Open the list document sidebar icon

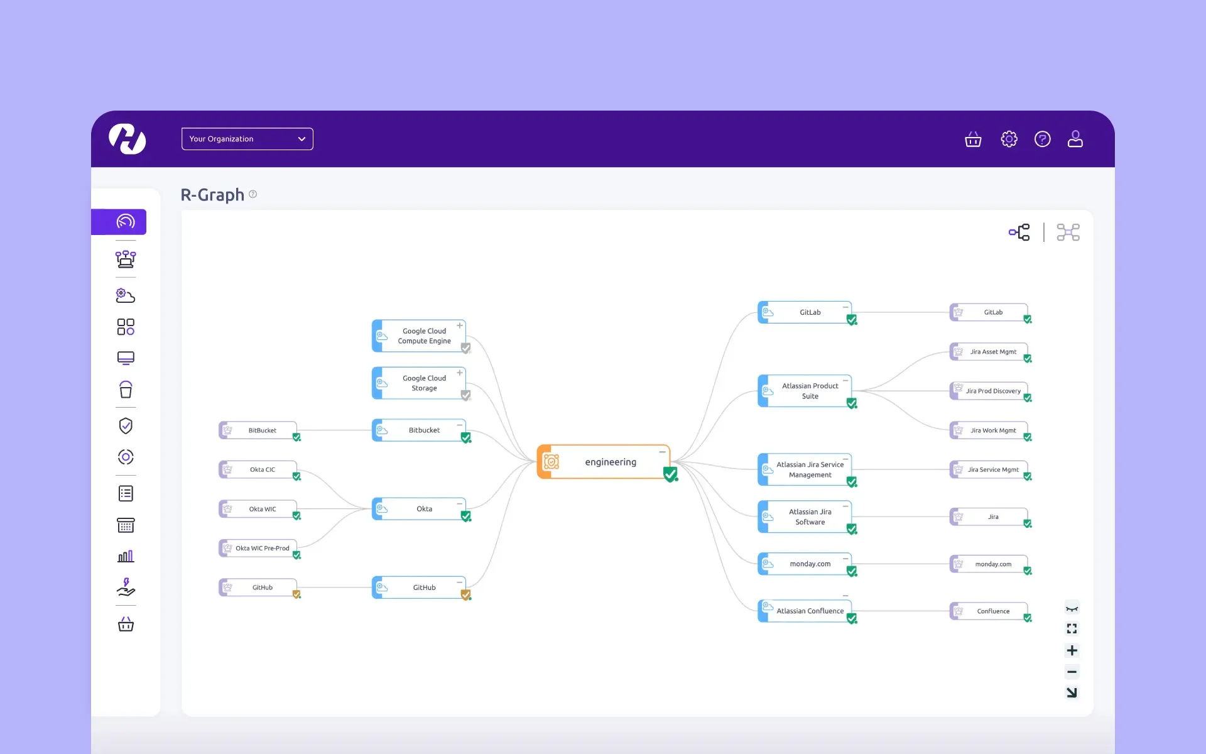click(126, 494)
